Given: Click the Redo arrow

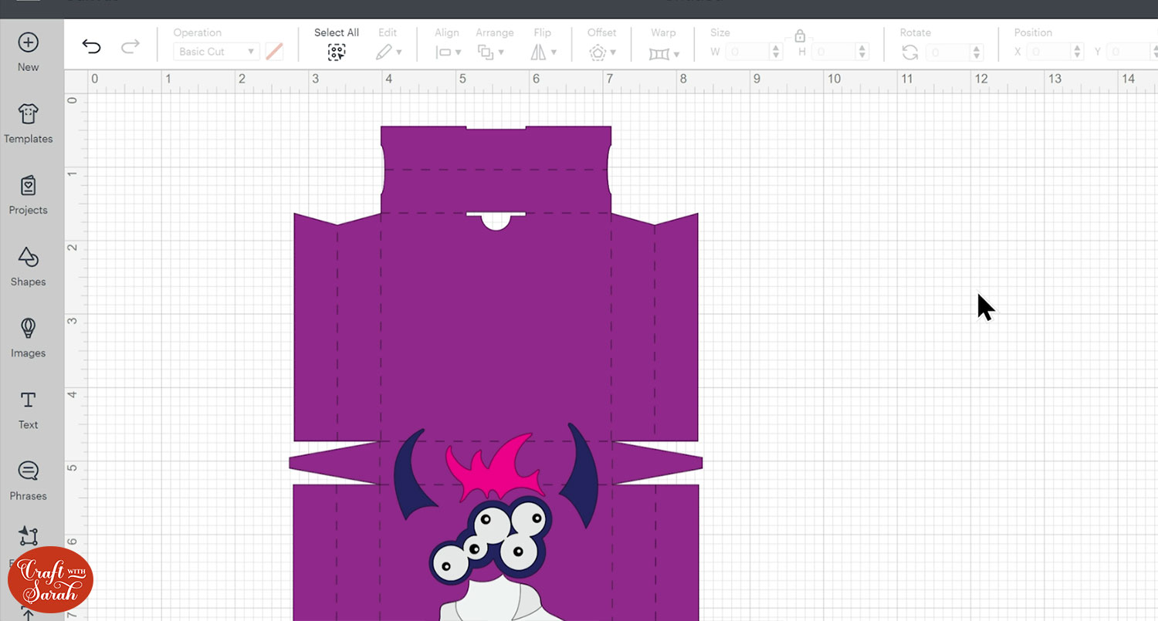Looking at the screenshot, I should pyautogui.click(x=130, y=47).
